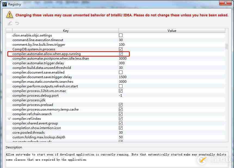Click value 30 of compiler.build.data.unused.threshold

(121, 68)
